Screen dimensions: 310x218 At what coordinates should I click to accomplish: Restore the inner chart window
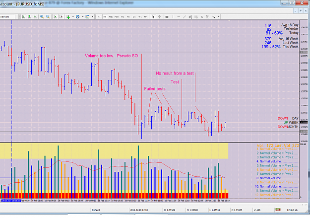pyautogui.click(x=301, y=11)
